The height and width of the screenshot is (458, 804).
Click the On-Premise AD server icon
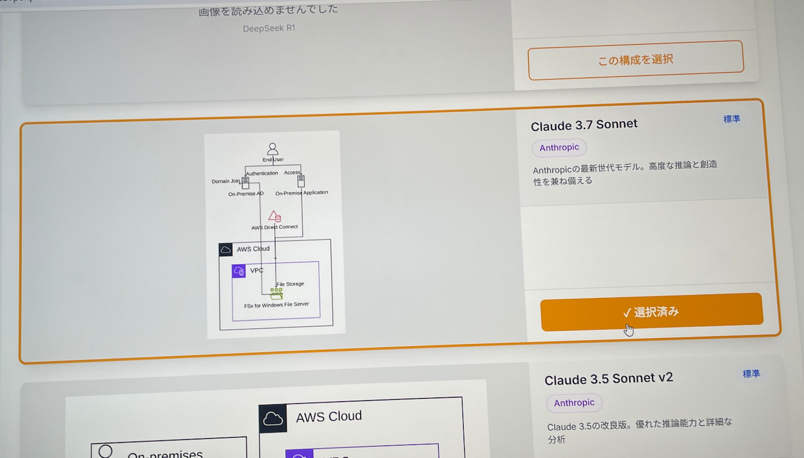[245, 182]
